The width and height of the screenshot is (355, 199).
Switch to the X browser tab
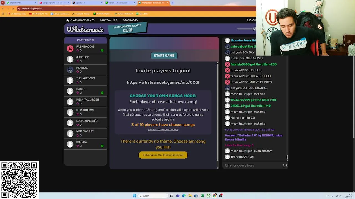[87, 3]
